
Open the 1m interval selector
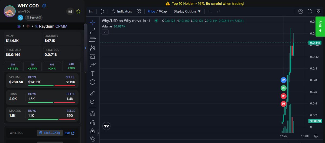tap(91, 11)
